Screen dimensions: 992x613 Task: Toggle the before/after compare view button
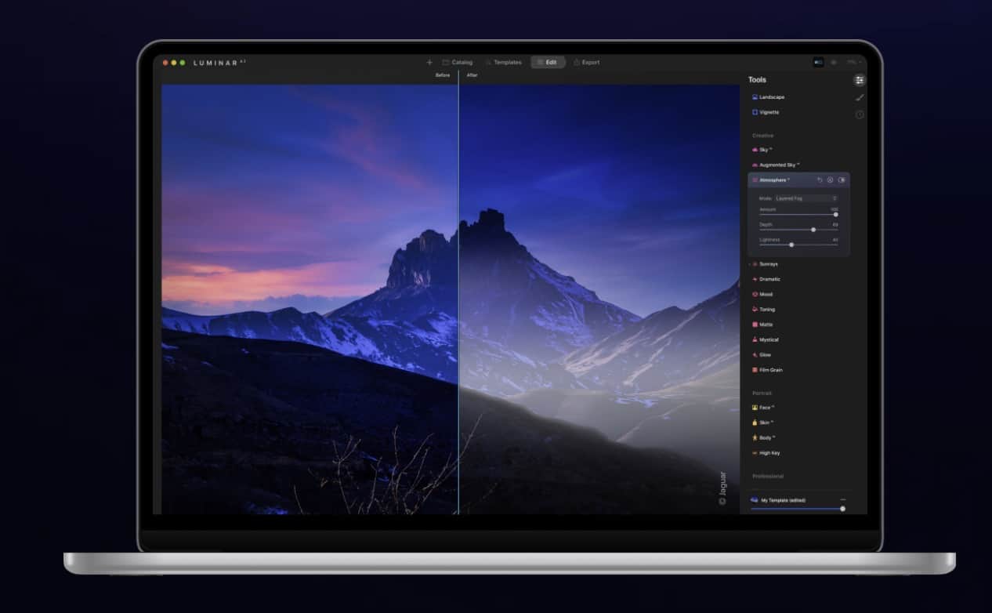tap(818, 62)
